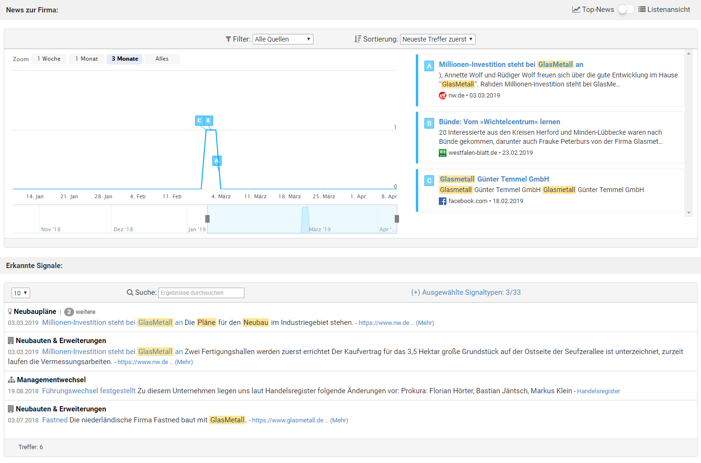Open the results-per-page dropdown showing 10
701x463 pixels.
click(x=21, y=293)
